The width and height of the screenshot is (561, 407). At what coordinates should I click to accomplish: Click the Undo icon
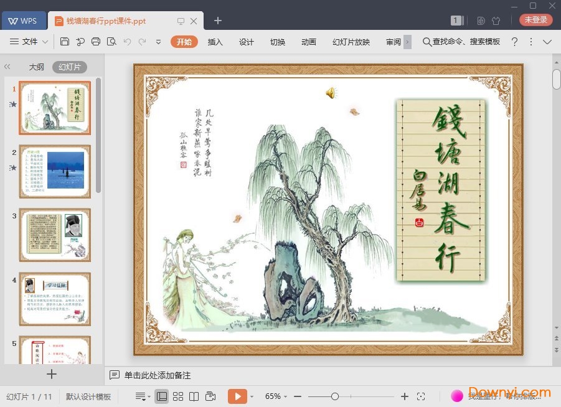[128, 42]
